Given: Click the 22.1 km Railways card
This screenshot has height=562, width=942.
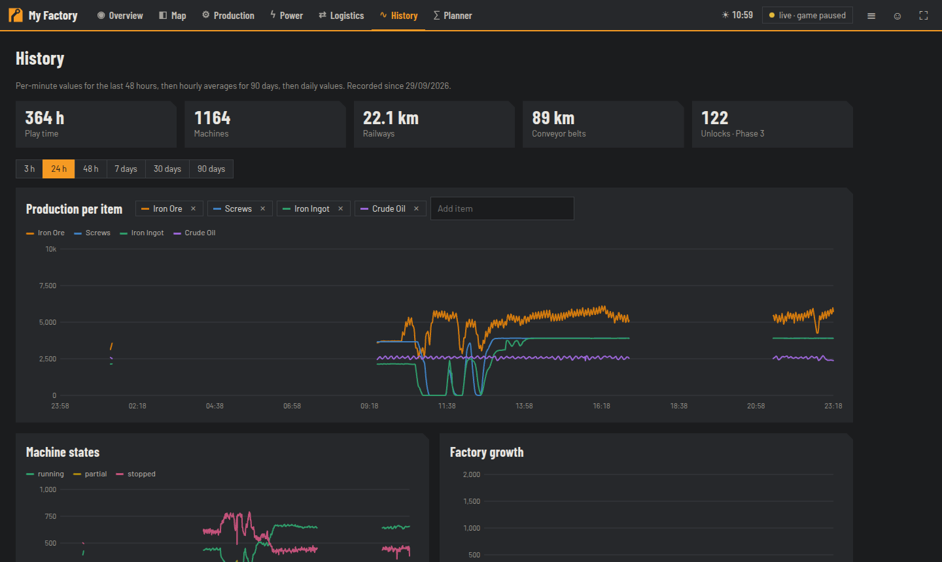Looking at the screenshot, I should pos(434,124).
